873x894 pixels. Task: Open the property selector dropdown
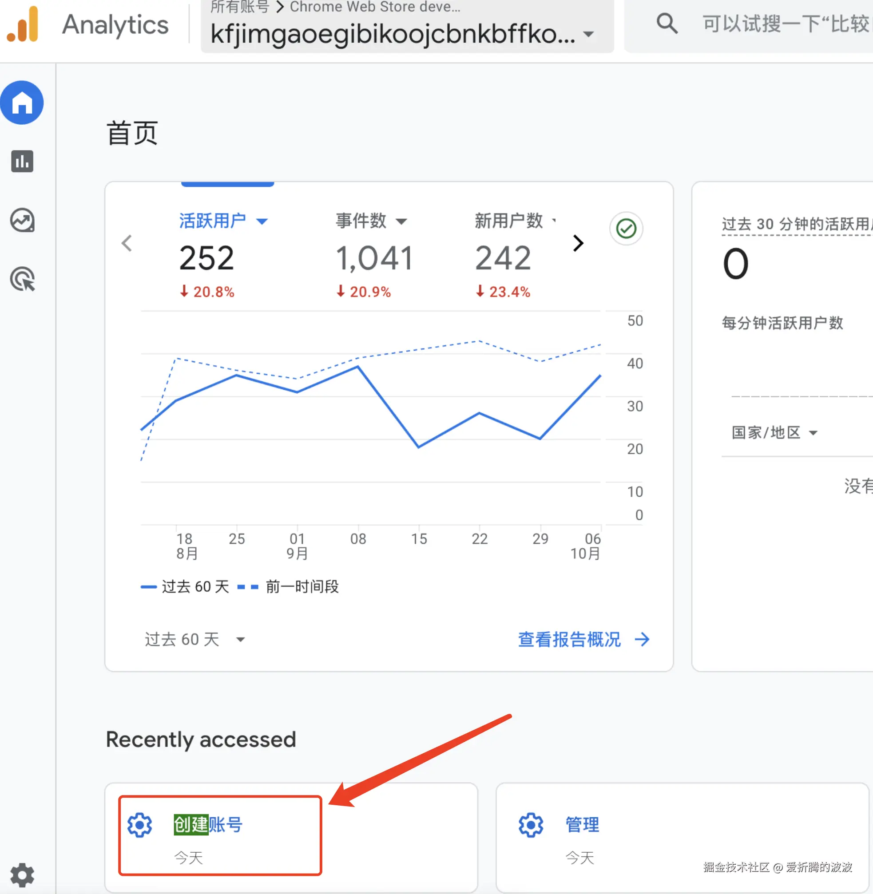(407, 26)
